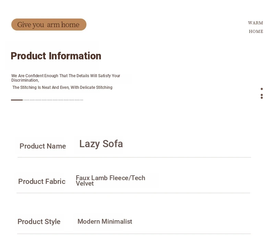The height and width of the screenshot is (246, 271).
Task: Select the "Product Fabric" label
Action: [42, 181]
